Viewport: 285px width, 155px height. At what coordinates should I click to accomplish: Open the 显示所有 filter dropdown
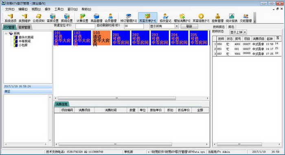[x=176, y=26]
